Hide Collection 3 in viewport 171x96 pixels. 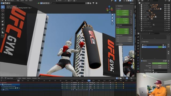click(x=167, y=7)
